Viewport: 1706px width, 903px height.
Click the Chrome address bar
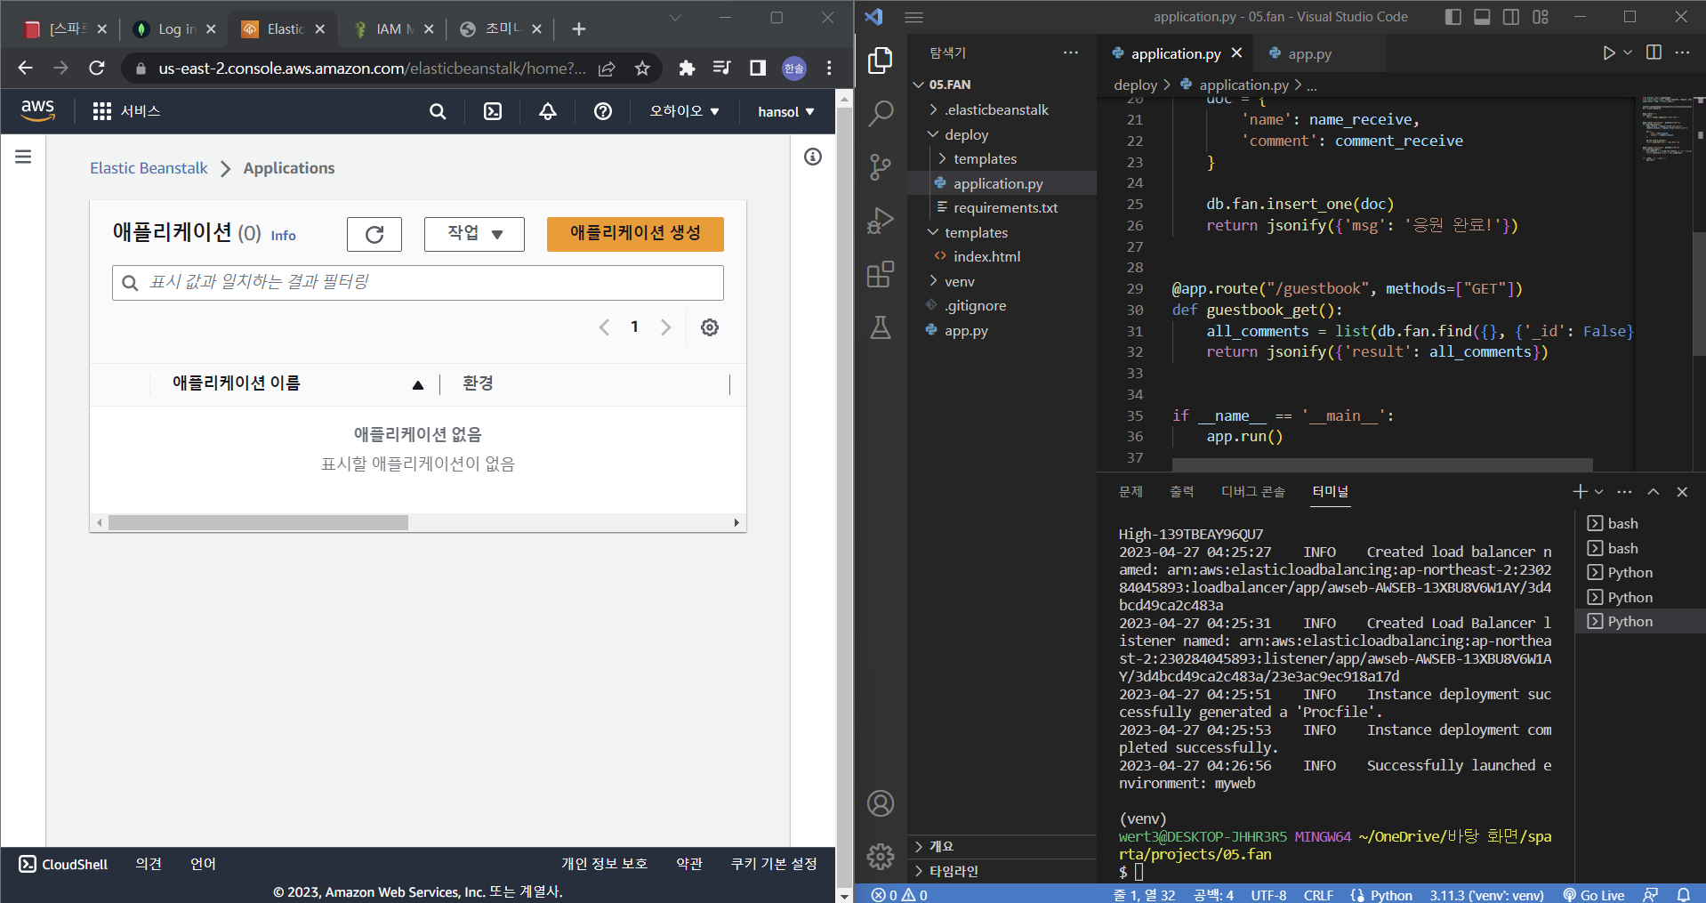coord(372,69)
